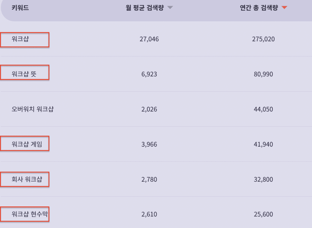This screenshot has height=228, width=312.
Task: Click the 키워드 column header
Action: pyautogui.click(x=20, y=8)
